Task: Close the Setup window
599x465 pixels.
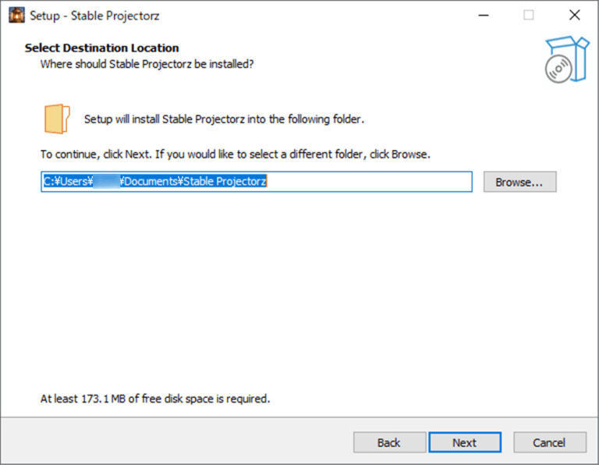Action: click(x=575, y=15)
